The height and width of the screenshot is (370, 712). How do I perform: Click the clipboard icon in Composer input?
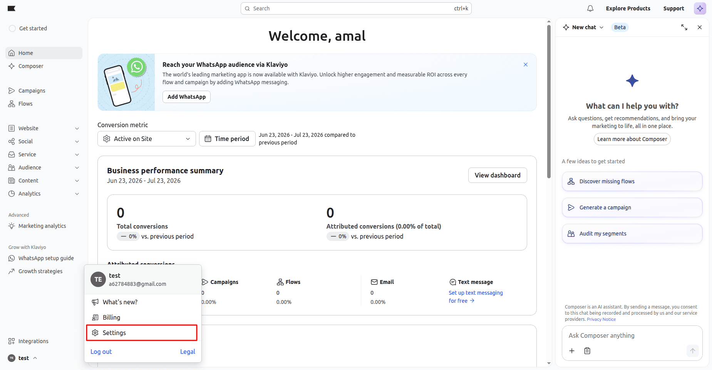[587, 351]
